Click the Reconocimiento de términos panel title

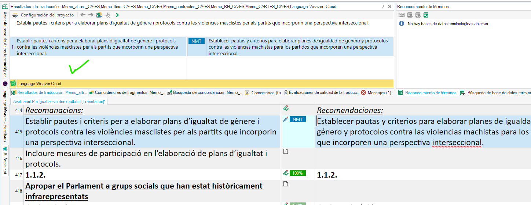tap(423, 7)
